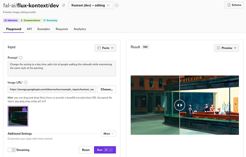The width and height of the screenshot is (246, 157).
Task: Click the result painting preview image
Action: point(185,105)
